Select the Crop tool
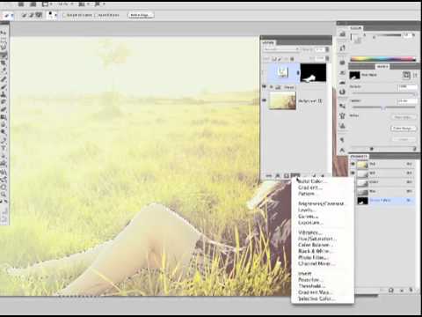Screen dimensions: 422x317 point(4,63)
